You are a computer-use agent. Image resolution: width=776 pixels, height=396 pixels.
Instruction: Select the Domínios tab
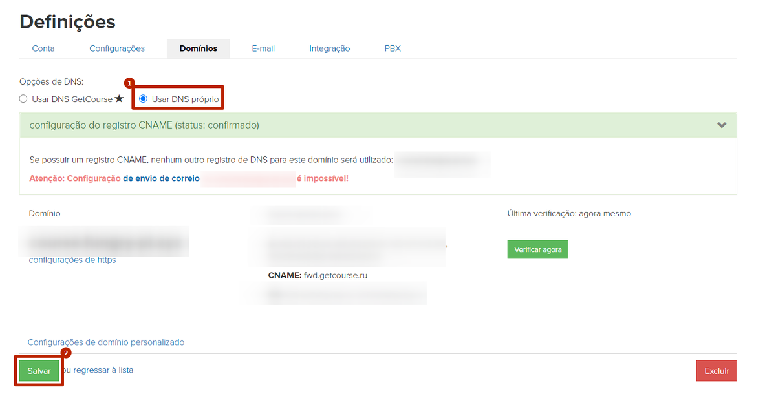tap(198, 48)
